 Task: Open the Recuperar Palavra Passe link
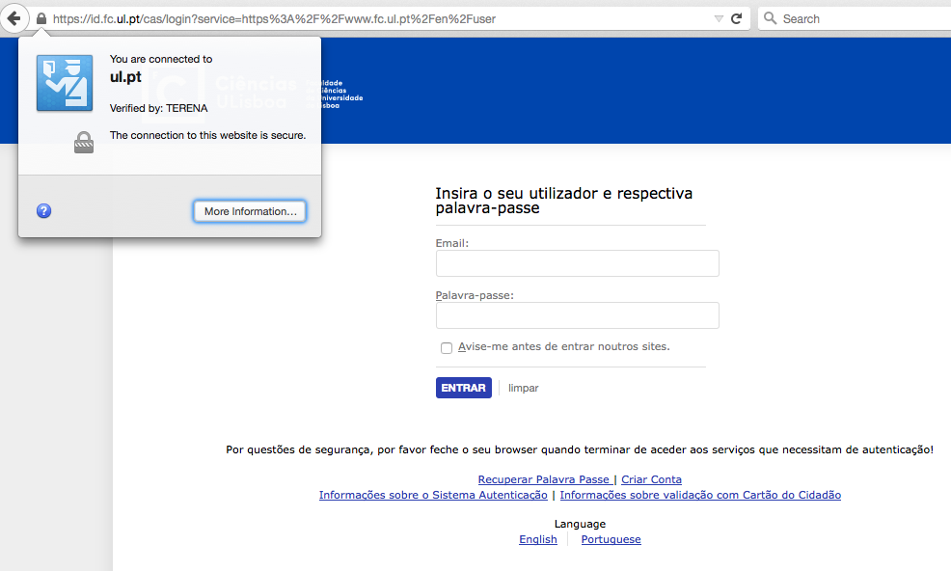pyautogui.click(x=544, y=479)
